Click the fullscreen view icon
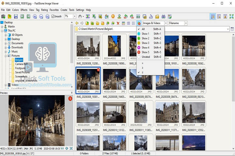The image size is (235, 156). pos(231,17)
